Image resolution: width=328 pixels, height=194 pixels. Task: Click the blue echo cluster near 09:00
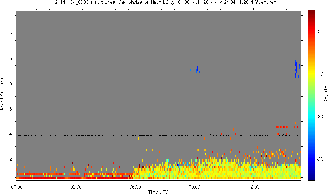pyautogui.click(x=197, y=69)
